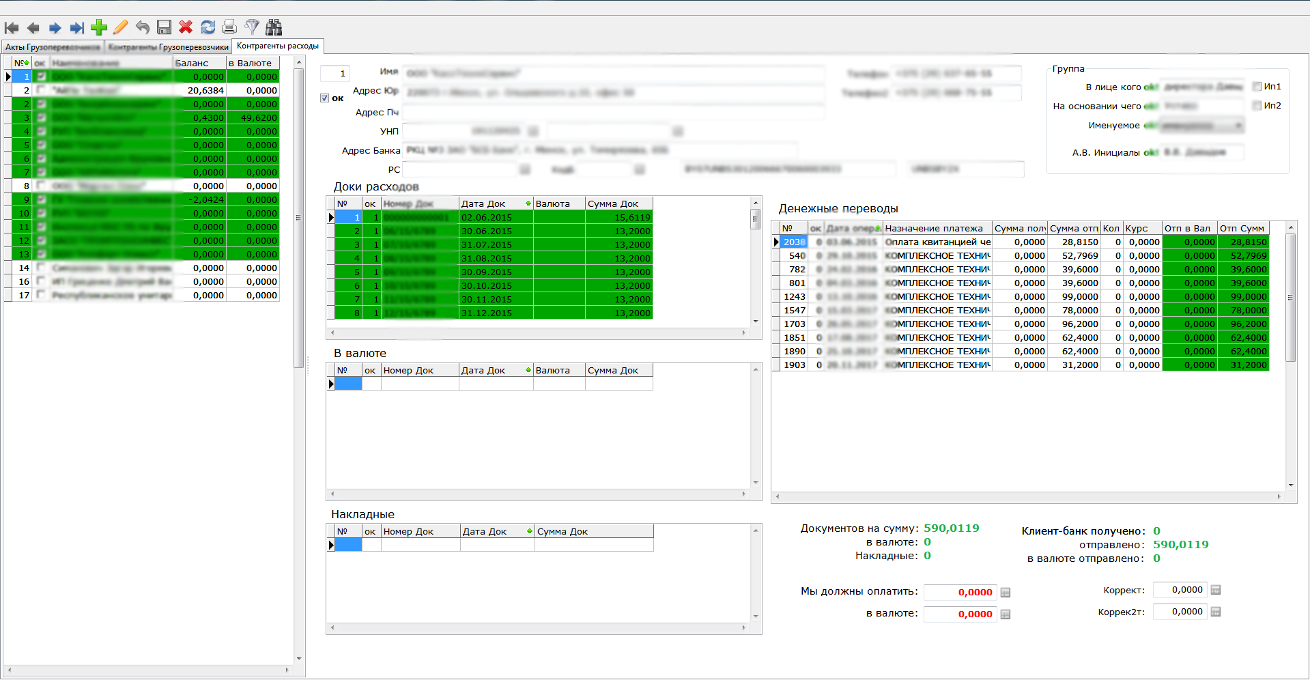Switch to the Контрагенты Грузоперевозчики tab

[x=168, y=47]
